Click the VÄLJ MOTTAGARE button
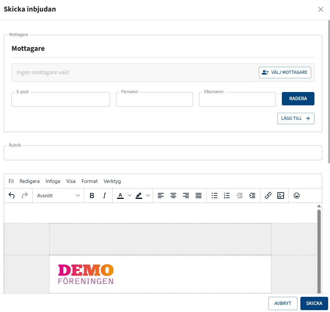This screenshot has height=312, width=330. coord(285,72)
